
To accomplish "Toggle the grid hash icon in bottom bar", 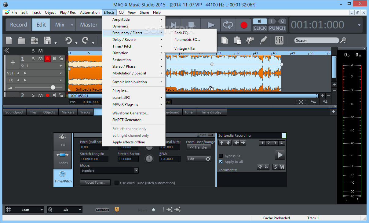I will 9,210.
